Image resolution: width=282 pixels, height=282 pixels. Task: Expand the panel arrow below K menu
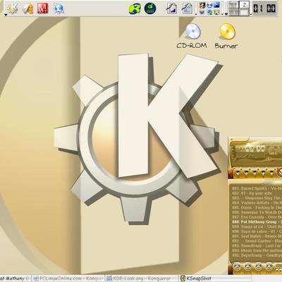(x=6, y=15)
